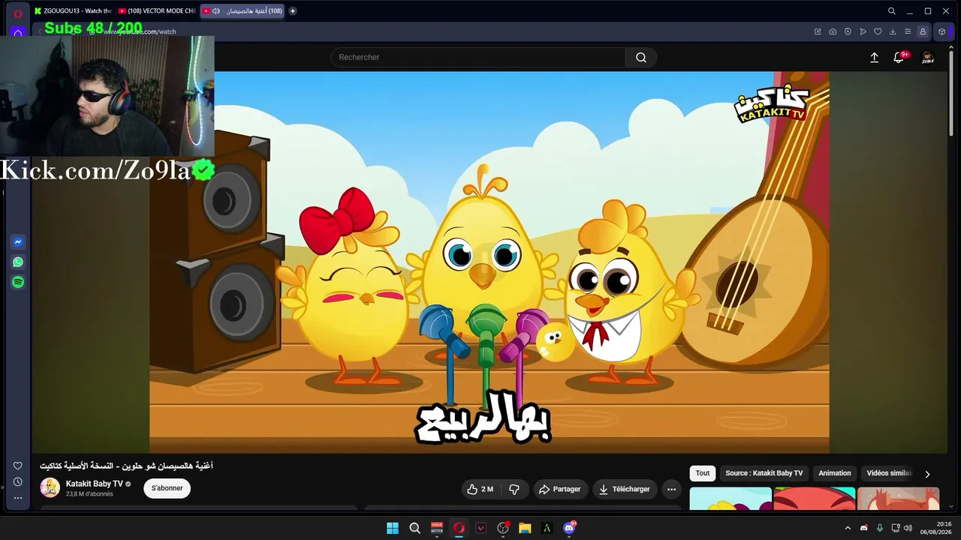Focus the Rechercher search field
The image size is (961, 540).
[478, 57]
